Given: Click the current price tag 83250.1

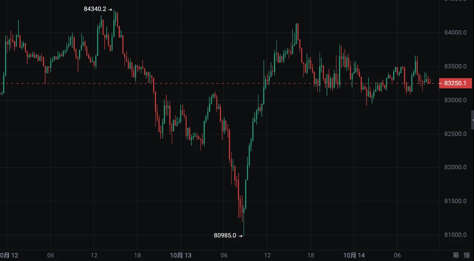Looking at the screenshot, I should [x=455, y=83].
